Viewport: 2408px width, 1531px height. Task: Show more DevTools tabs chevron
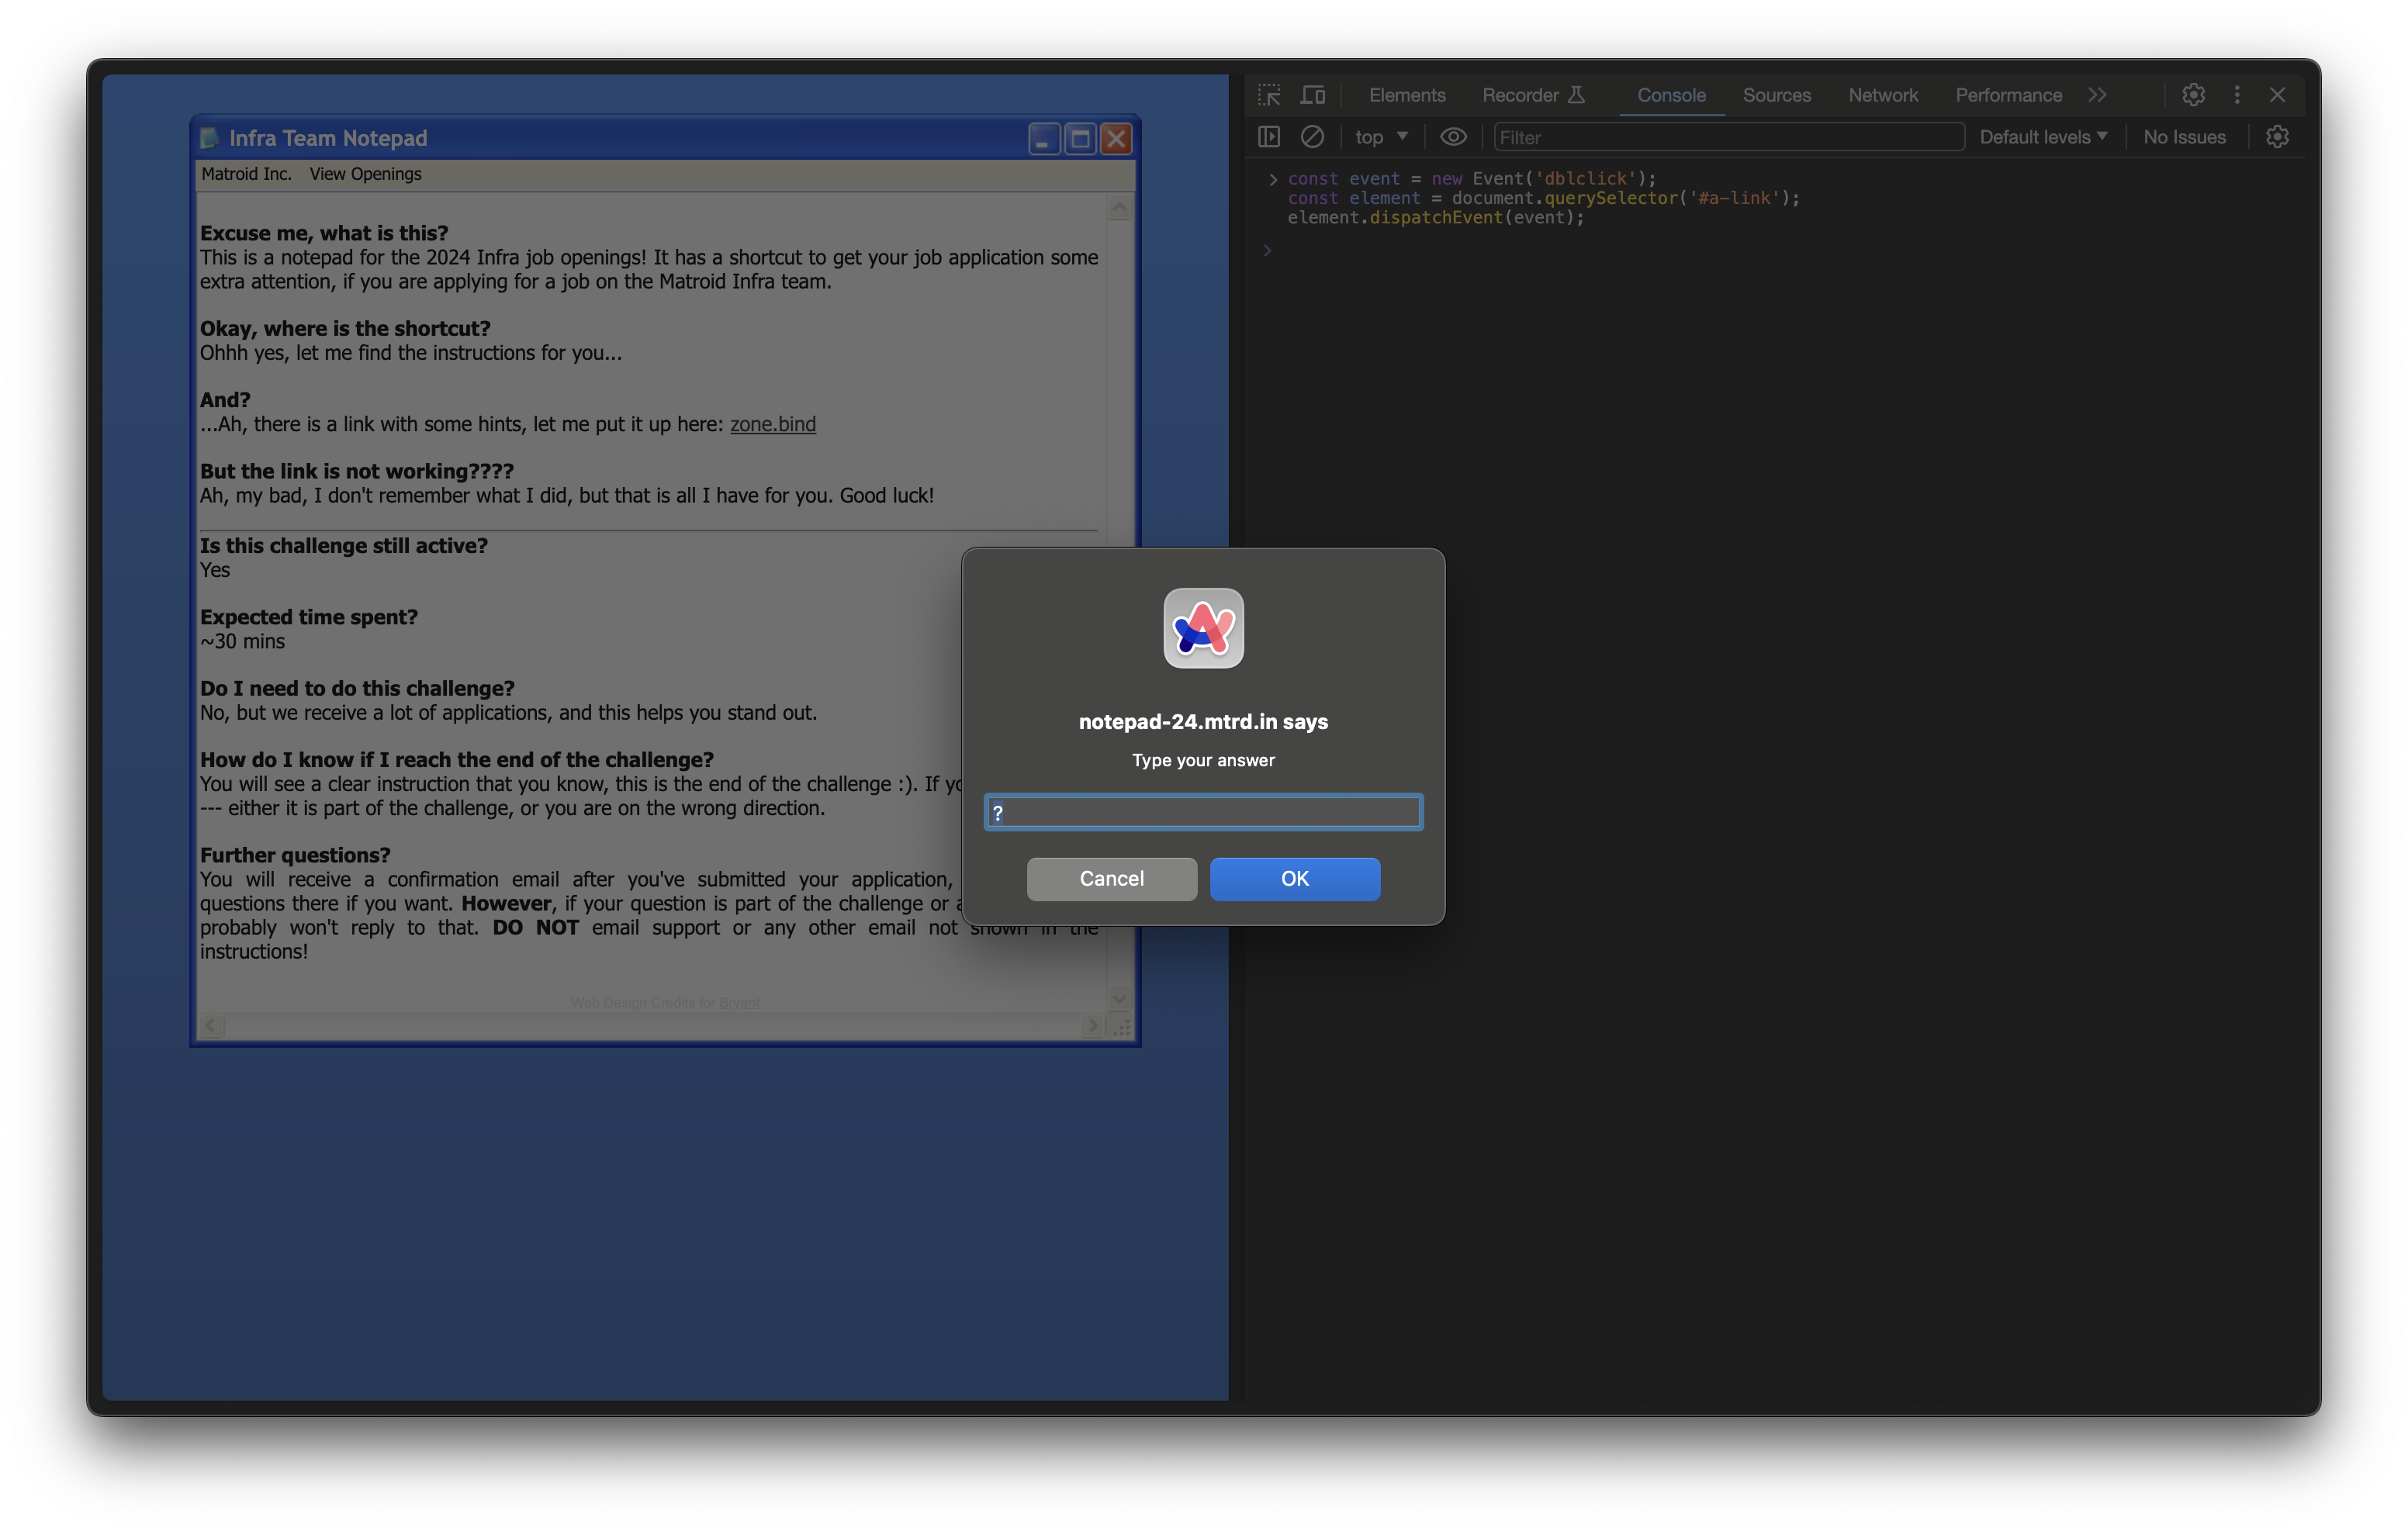point(2098,95)
